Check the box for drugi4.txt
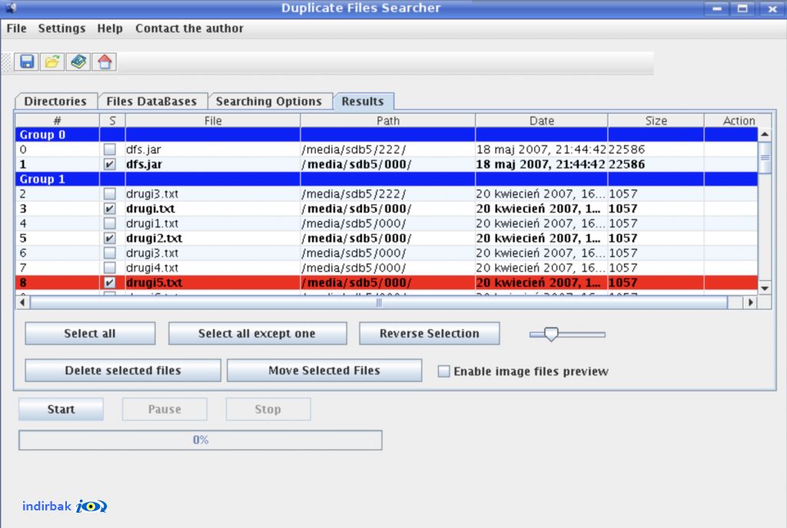This screenshot has width=787, height=528. pyautogui.click(x=109, y=268)
